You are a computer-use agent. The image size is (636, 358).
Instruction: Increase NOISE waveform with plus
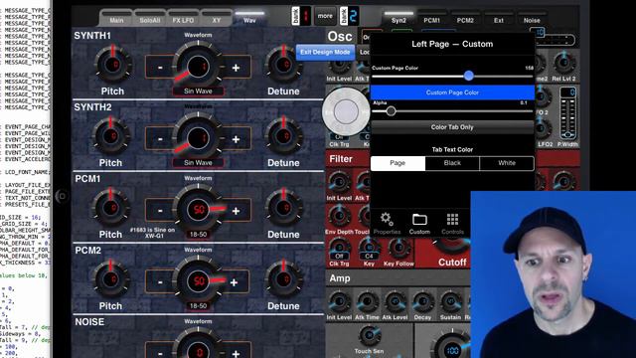[236, 353]
